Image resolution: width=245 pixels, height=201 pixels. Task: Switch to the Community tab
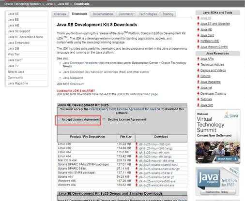(126, 14)
